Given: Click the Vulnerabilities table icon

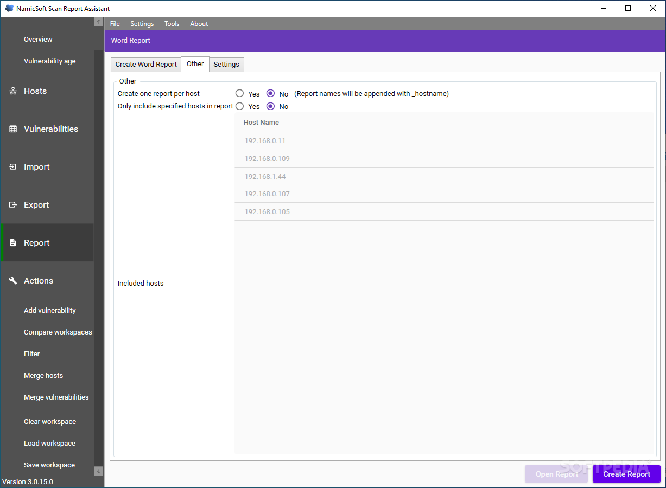Looking at the screenshot, I should 13,129.
